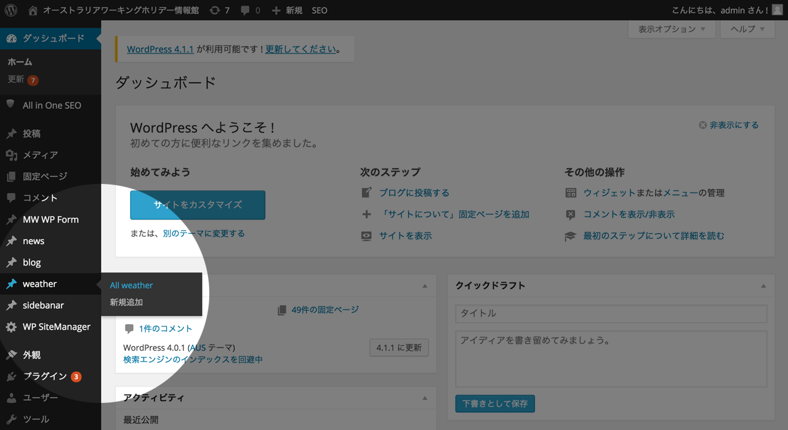Collapse the クイックドラフト panel
This screenshot has width=788, height=430.
coord(763,286)
